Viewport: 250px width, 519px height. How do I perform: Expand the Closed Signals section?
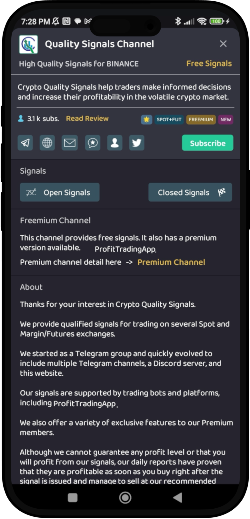pyautogui.click(x=190, y=192)
